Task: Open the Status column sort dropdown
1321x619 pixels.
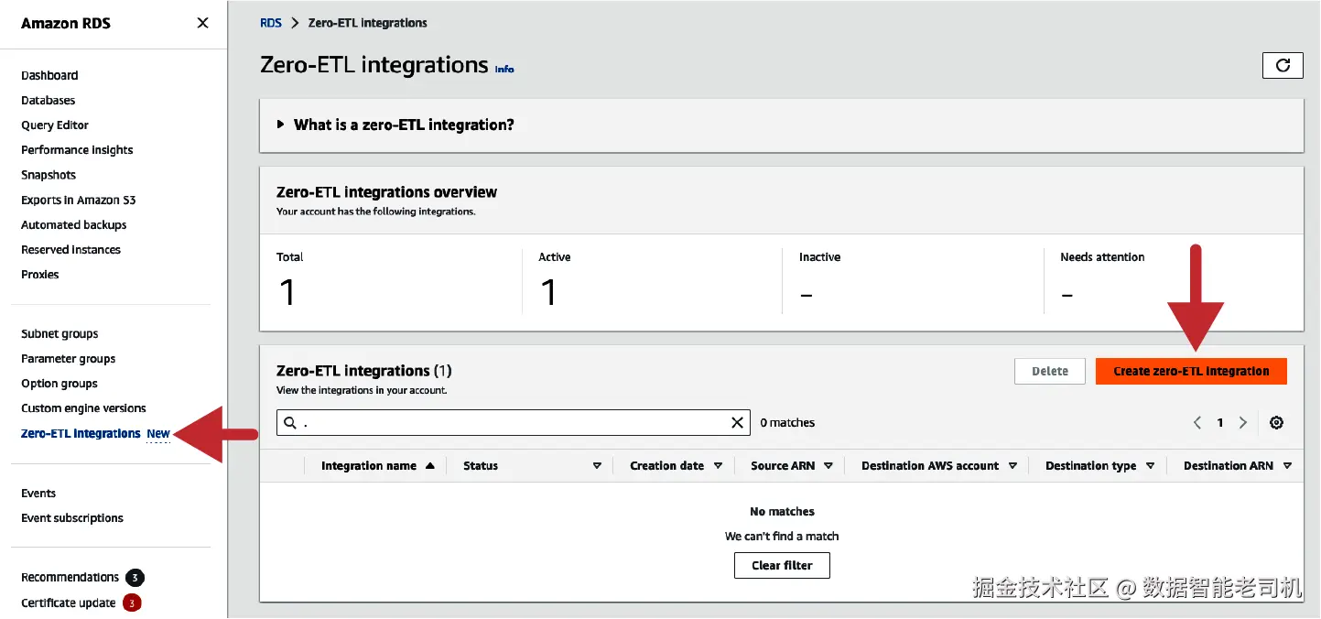Action: click(597, 466)
